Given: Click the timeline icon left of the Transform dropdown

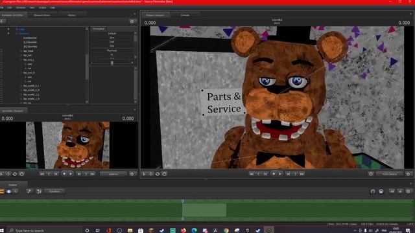Looking at the screenshot, I should point(39,192).
